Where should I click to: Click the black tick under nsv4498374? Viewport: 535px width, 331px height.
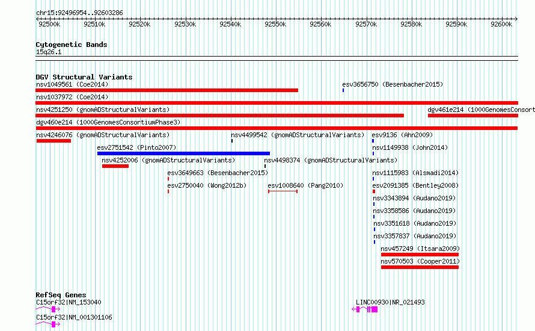tap(265, 166)
